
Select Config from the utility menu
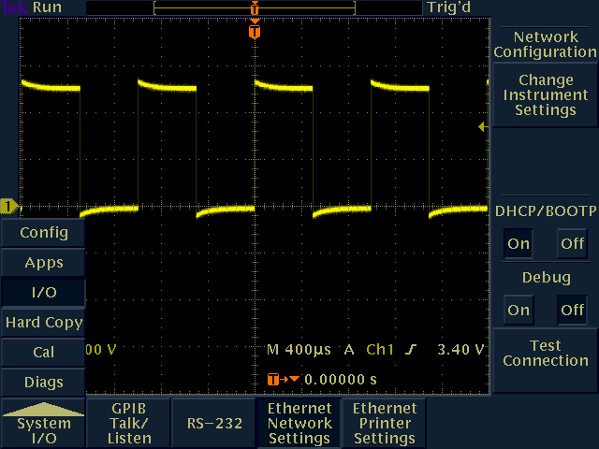coord(43,232)
